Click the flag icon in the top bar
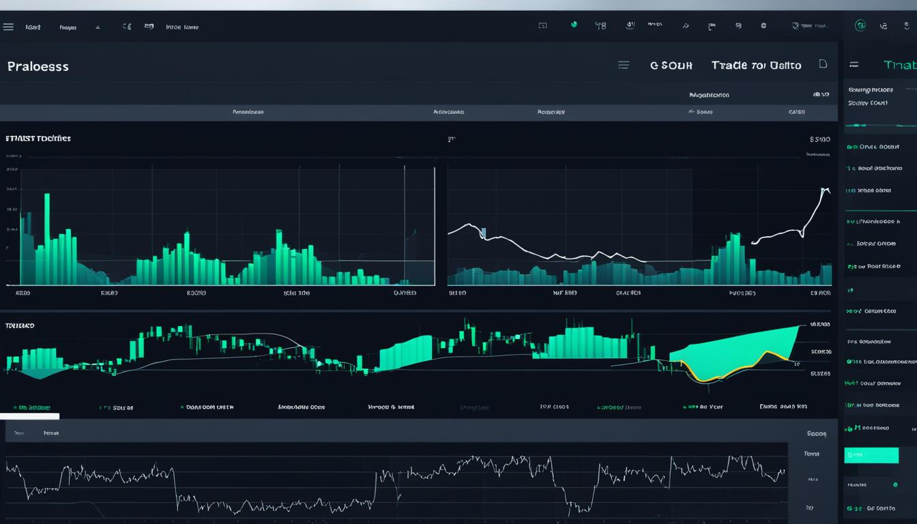Image resolution: width=917 pixels, height=524 pixels. pos(712,26)
